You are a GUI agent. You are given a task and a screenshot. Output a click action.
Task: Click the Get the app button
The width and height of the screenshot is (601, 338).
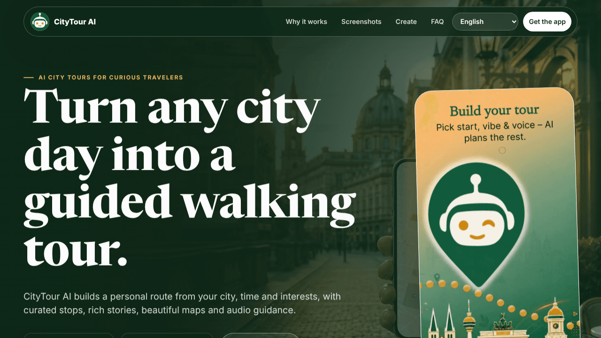click(547, 22)
